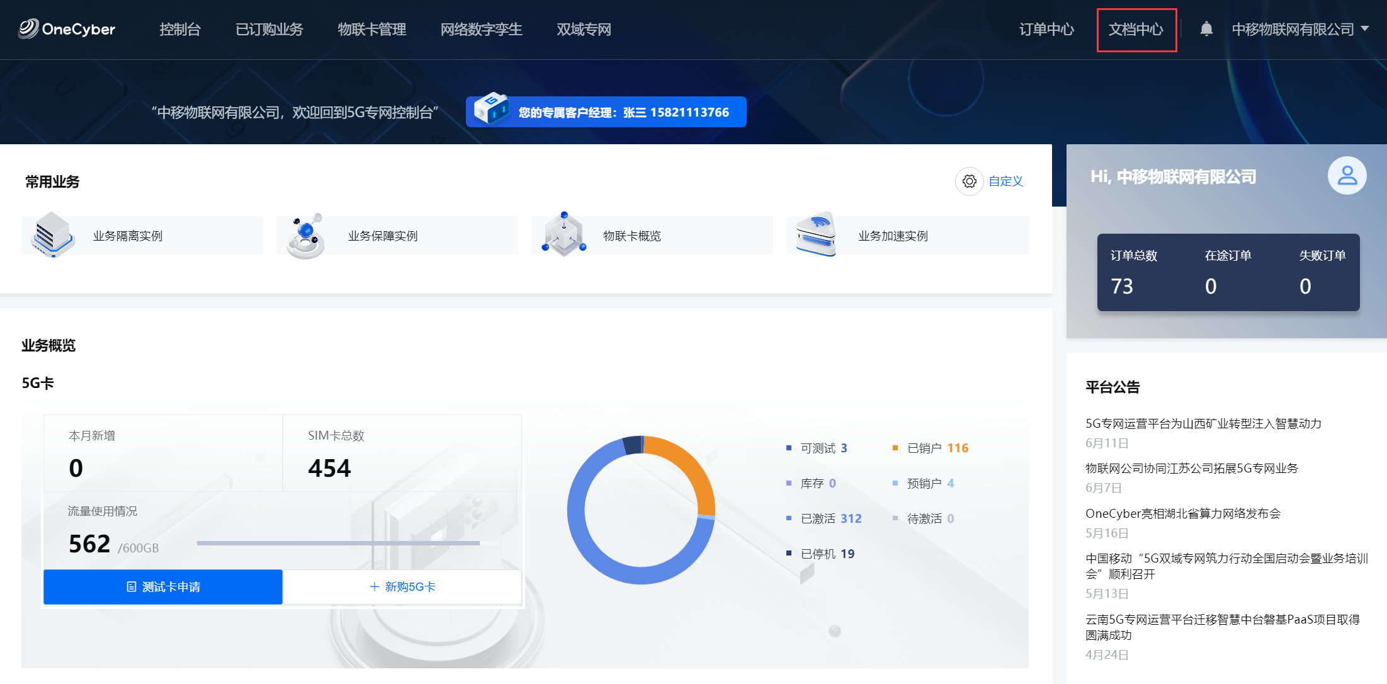The image size is (1387, 684).
Task: Click the 新购5G卡 button
Action: 402,587
